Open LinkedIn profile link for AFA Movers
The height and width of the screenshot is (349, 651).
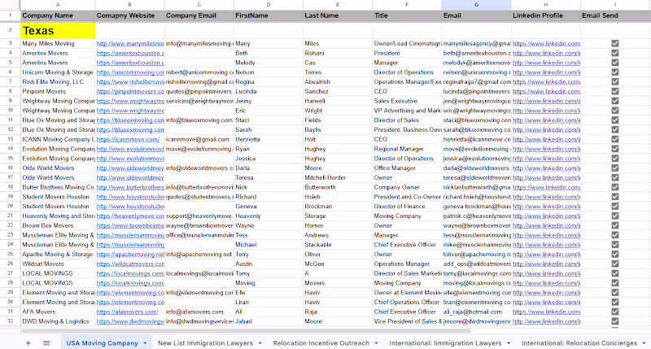pyautogui.click(x=546, y=312)
